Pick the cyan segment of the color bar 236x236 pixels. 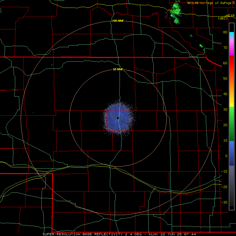tap(232, 34)
